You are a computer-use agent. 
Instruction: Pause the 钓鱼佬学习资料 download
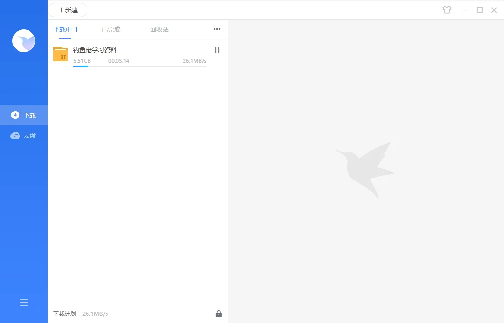pos(217,50)
